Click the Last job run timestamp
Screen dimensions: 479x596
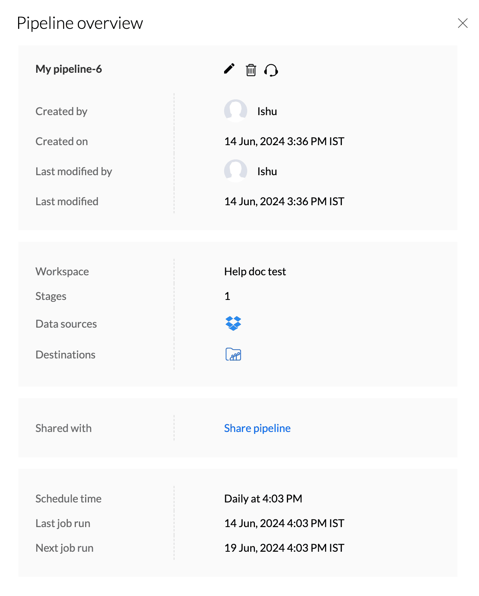click(x=284, y=523)
